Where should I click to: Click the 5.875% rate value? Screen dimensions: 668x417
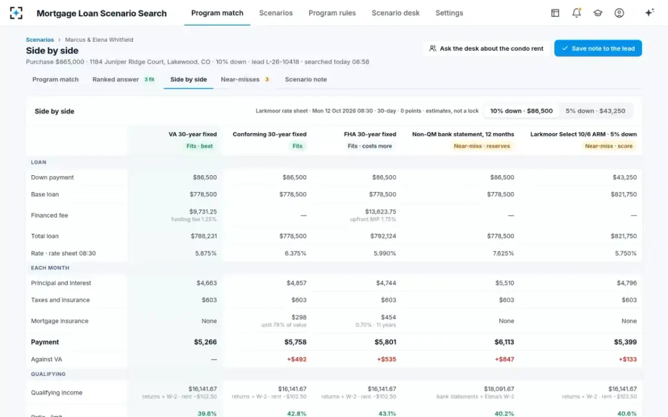tap(206, 254)
